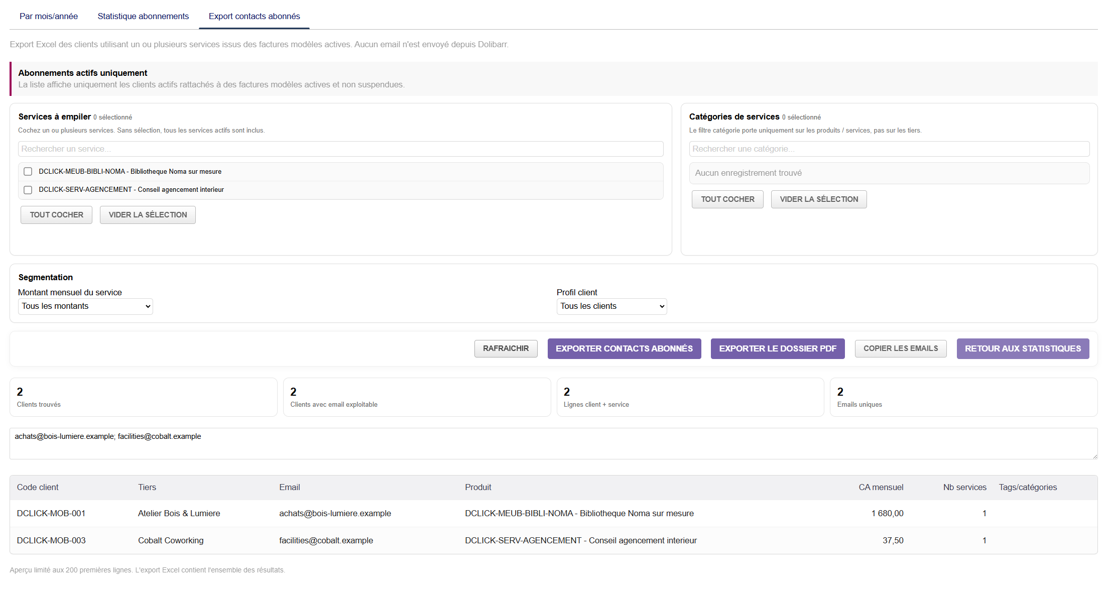Click achats@bois-lumiere.example in the table
This screenshot has height=590, width=1108.
(335, 513)
